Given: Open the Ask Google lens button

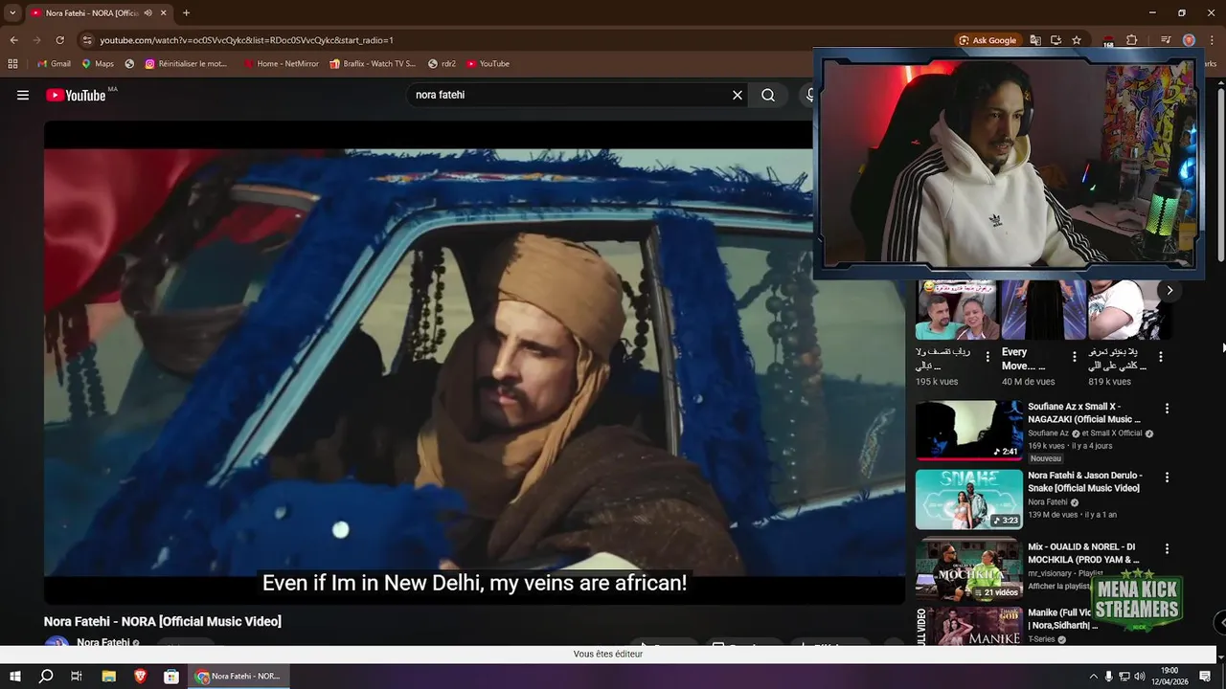Looking at the screenshot, I should point(988,40).
